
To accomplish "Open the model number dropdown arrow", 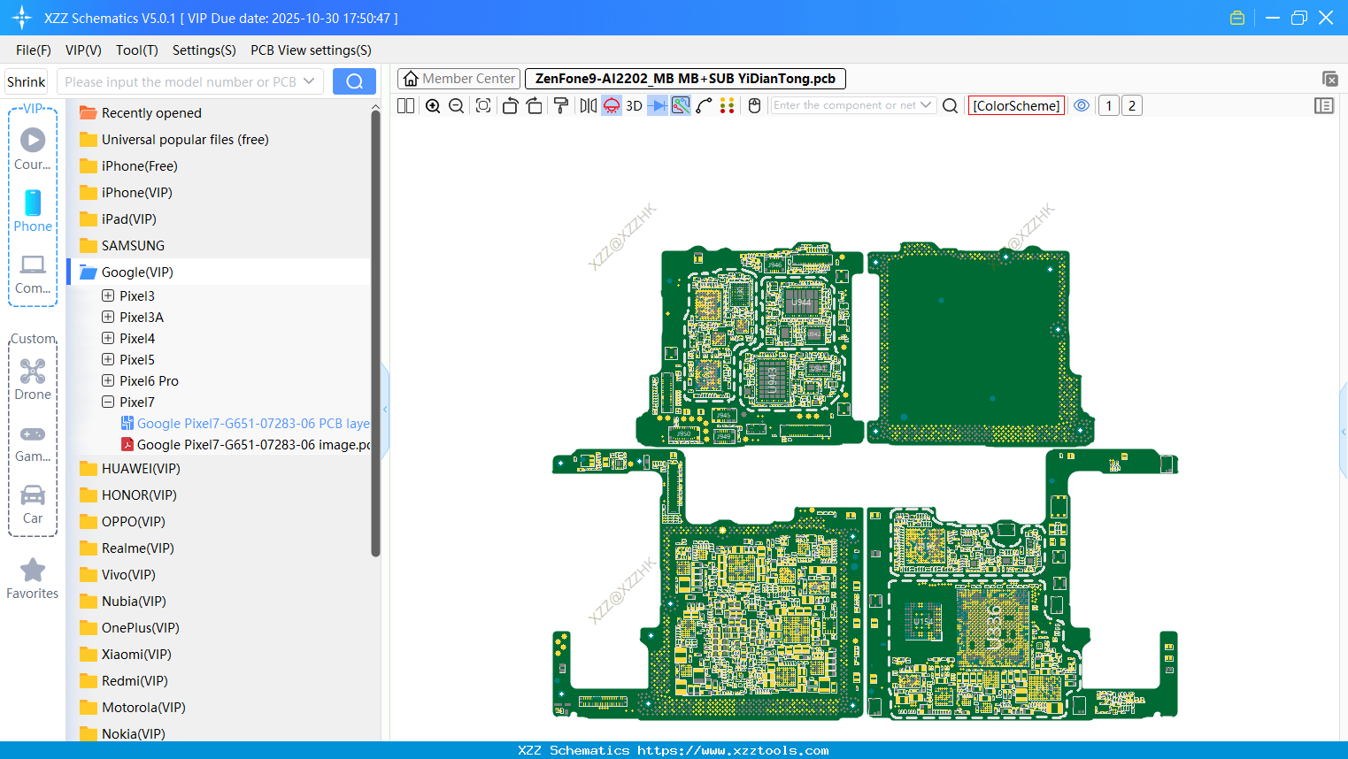I will (x=309, y=81).
